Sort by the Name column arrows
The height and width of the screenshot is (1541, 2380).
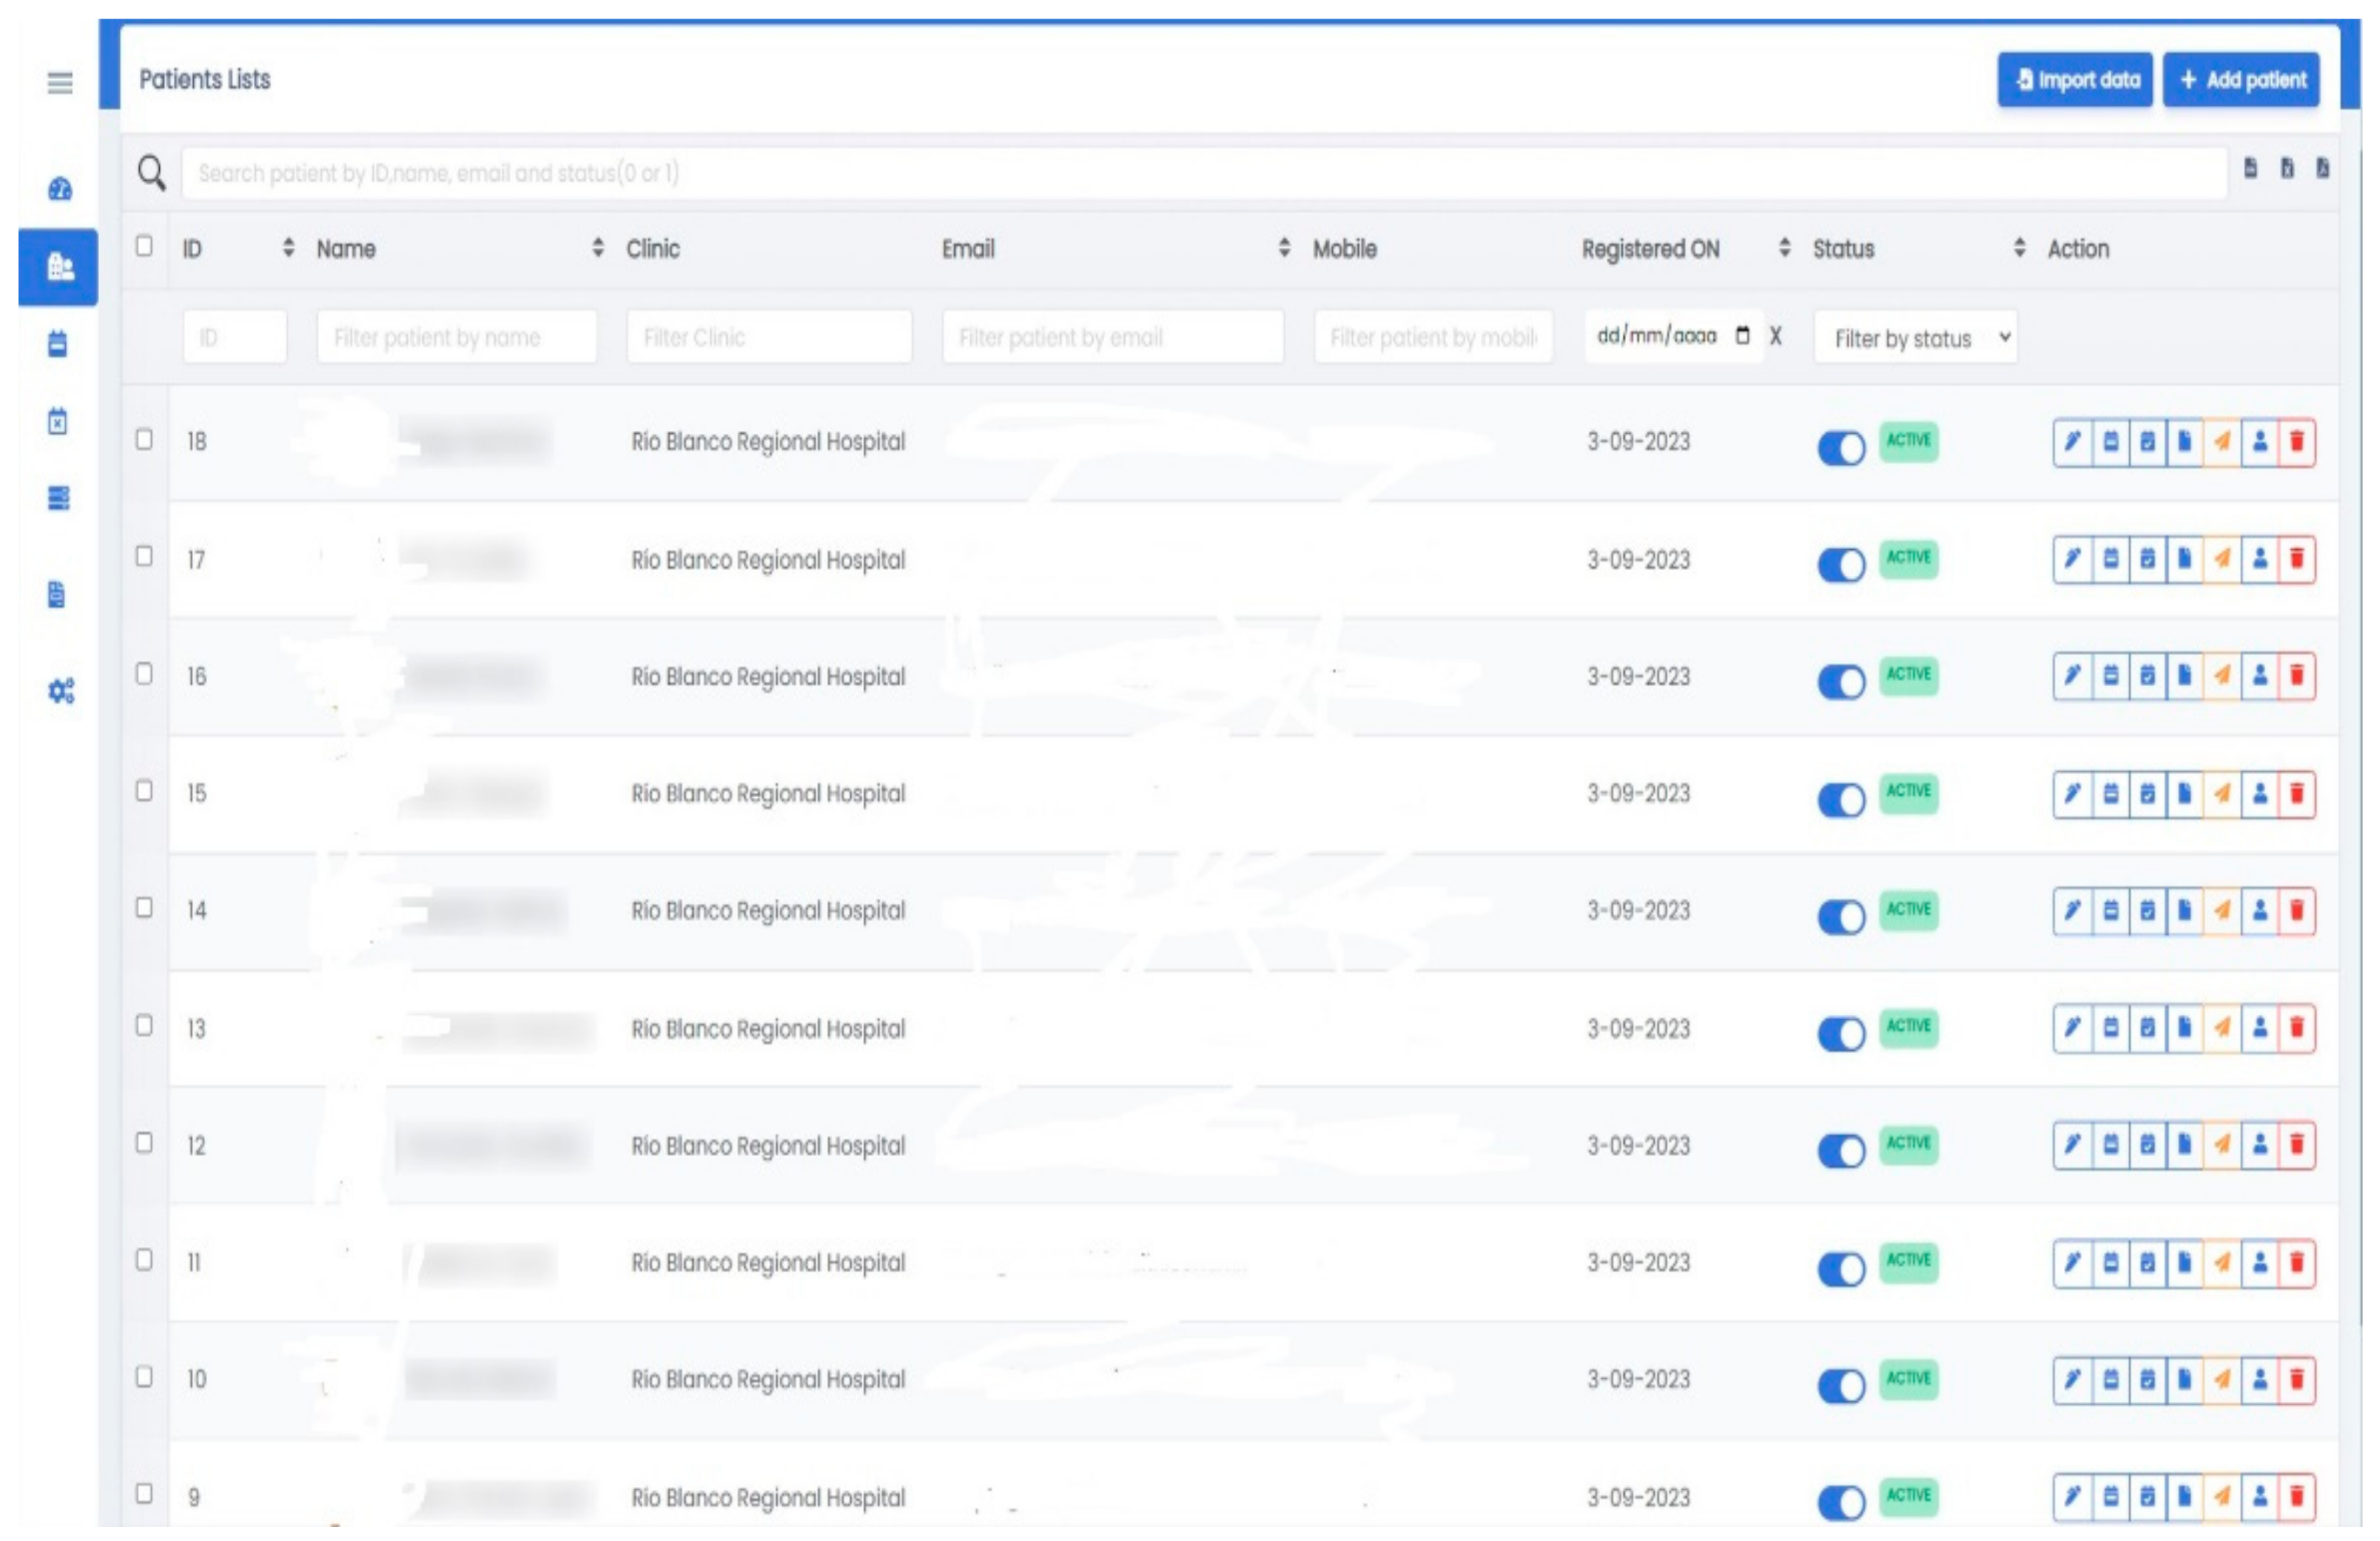[x=598, y=247]
